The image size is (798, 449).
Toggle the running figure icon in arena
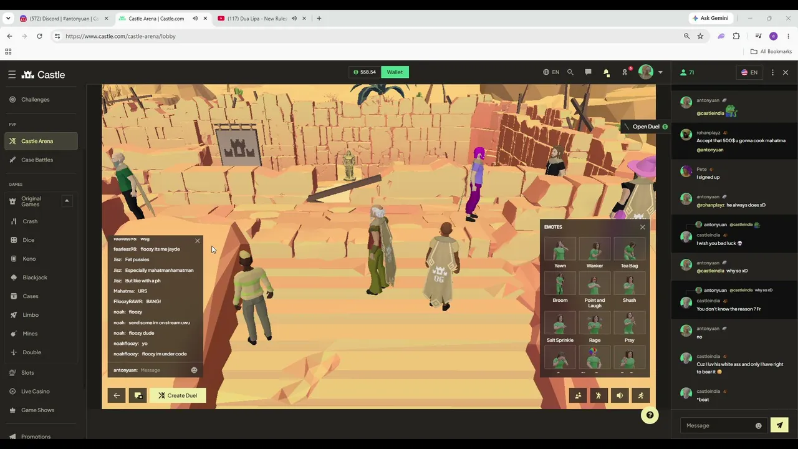(641, 395)
